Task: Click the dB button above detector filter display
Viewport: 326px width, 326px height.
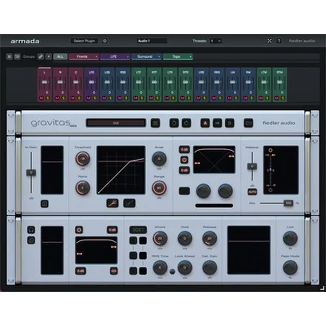Action: [x=112, y=230]
